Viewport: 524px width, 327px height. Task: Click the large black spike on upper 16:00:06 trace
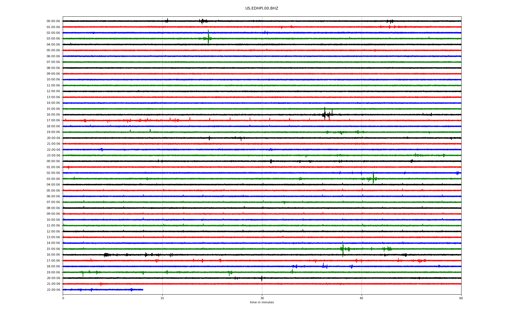pos(325,114)
